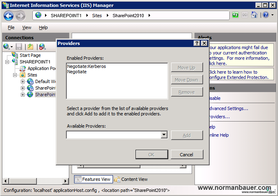Click the Create new connection globe icon
Viewport: 278px width, 196px height.
pyautogui.click(x=7, y=47)
